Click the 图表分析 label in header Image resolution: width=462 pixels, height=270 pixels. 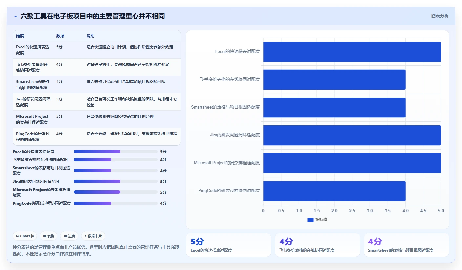440,16
